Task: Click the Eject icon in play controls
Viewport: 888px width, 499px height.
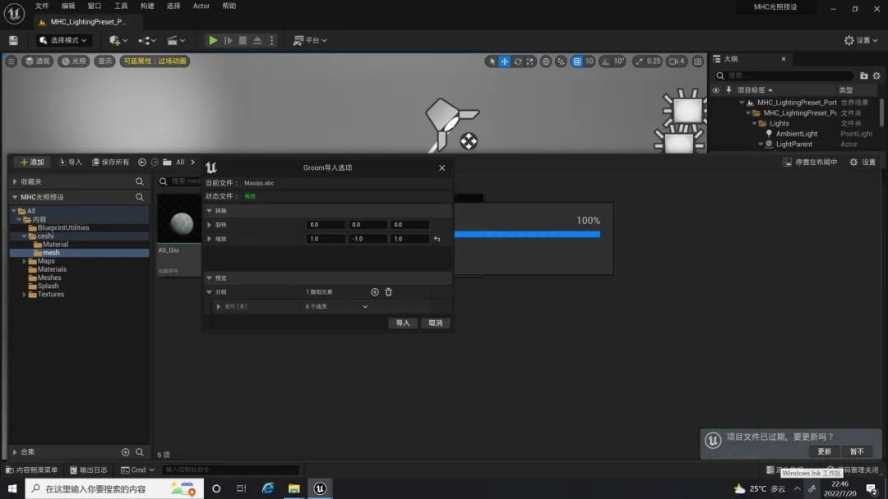Action: [257, 40]
